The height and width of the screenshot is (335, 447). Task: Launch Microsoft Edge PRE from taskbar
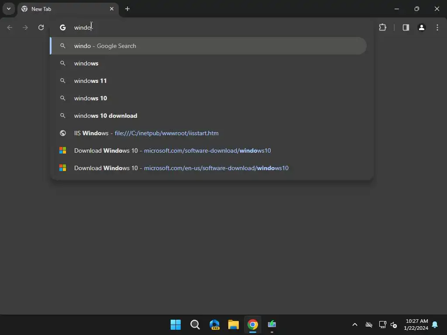(214, 325)
